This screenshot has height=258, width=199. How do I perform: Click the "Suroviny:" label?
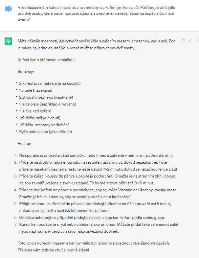pos(26,71)
